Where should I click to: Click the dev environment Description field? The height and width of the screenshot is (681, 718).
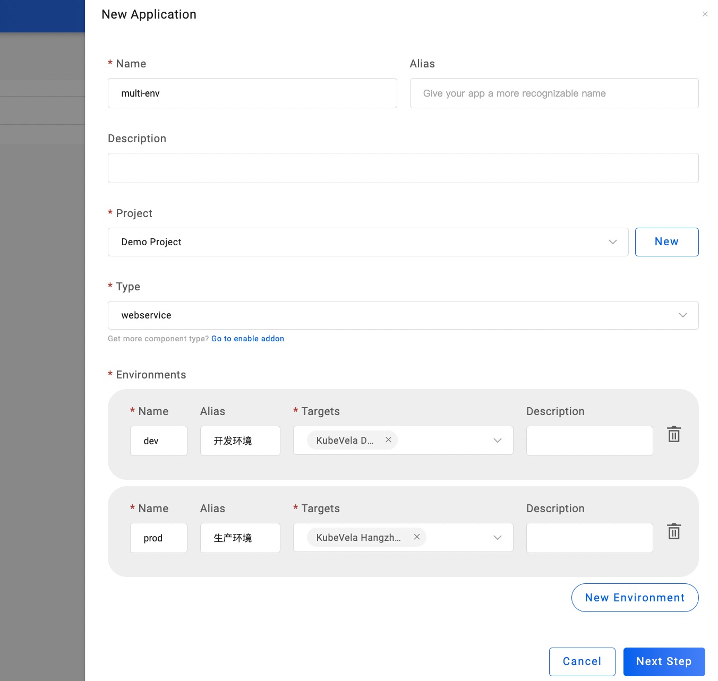(x=589, y=441)
